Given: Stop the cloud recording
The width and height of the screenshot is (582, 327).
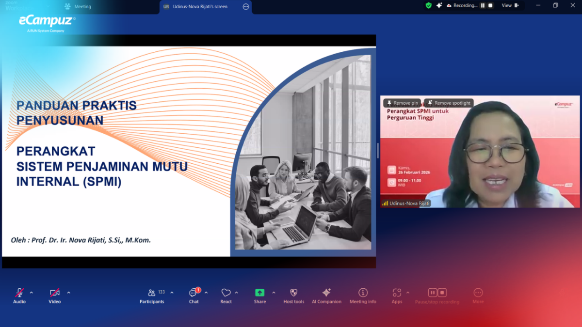Looking at the screenshot, I should pos(442,293).
